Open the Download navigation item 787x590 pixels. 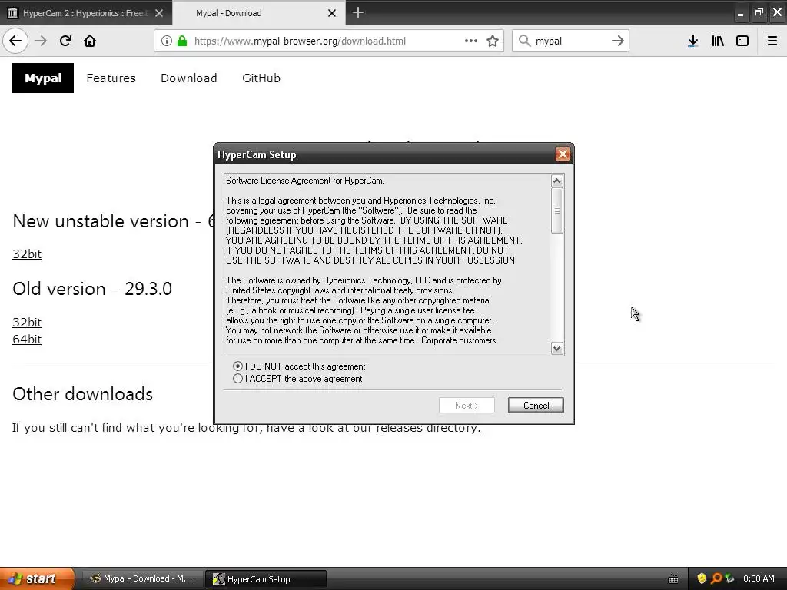click(x=189, y=78)
